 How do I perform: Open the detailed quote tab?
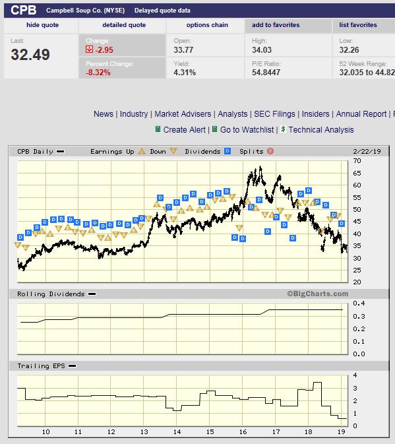pyautogui.click(x=124, y=25)
